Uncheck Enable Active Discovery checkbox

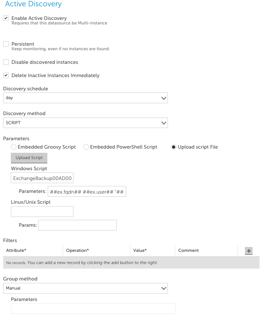click(x=6, y=18)
